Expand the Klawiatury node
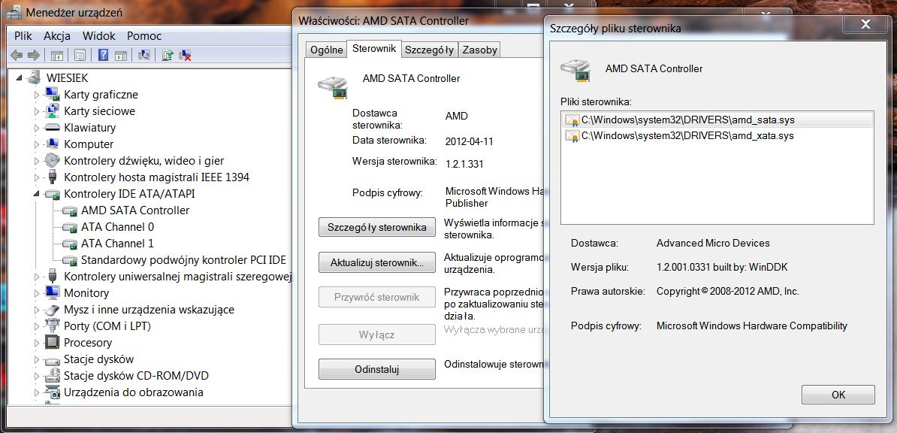 pos(37,128)
